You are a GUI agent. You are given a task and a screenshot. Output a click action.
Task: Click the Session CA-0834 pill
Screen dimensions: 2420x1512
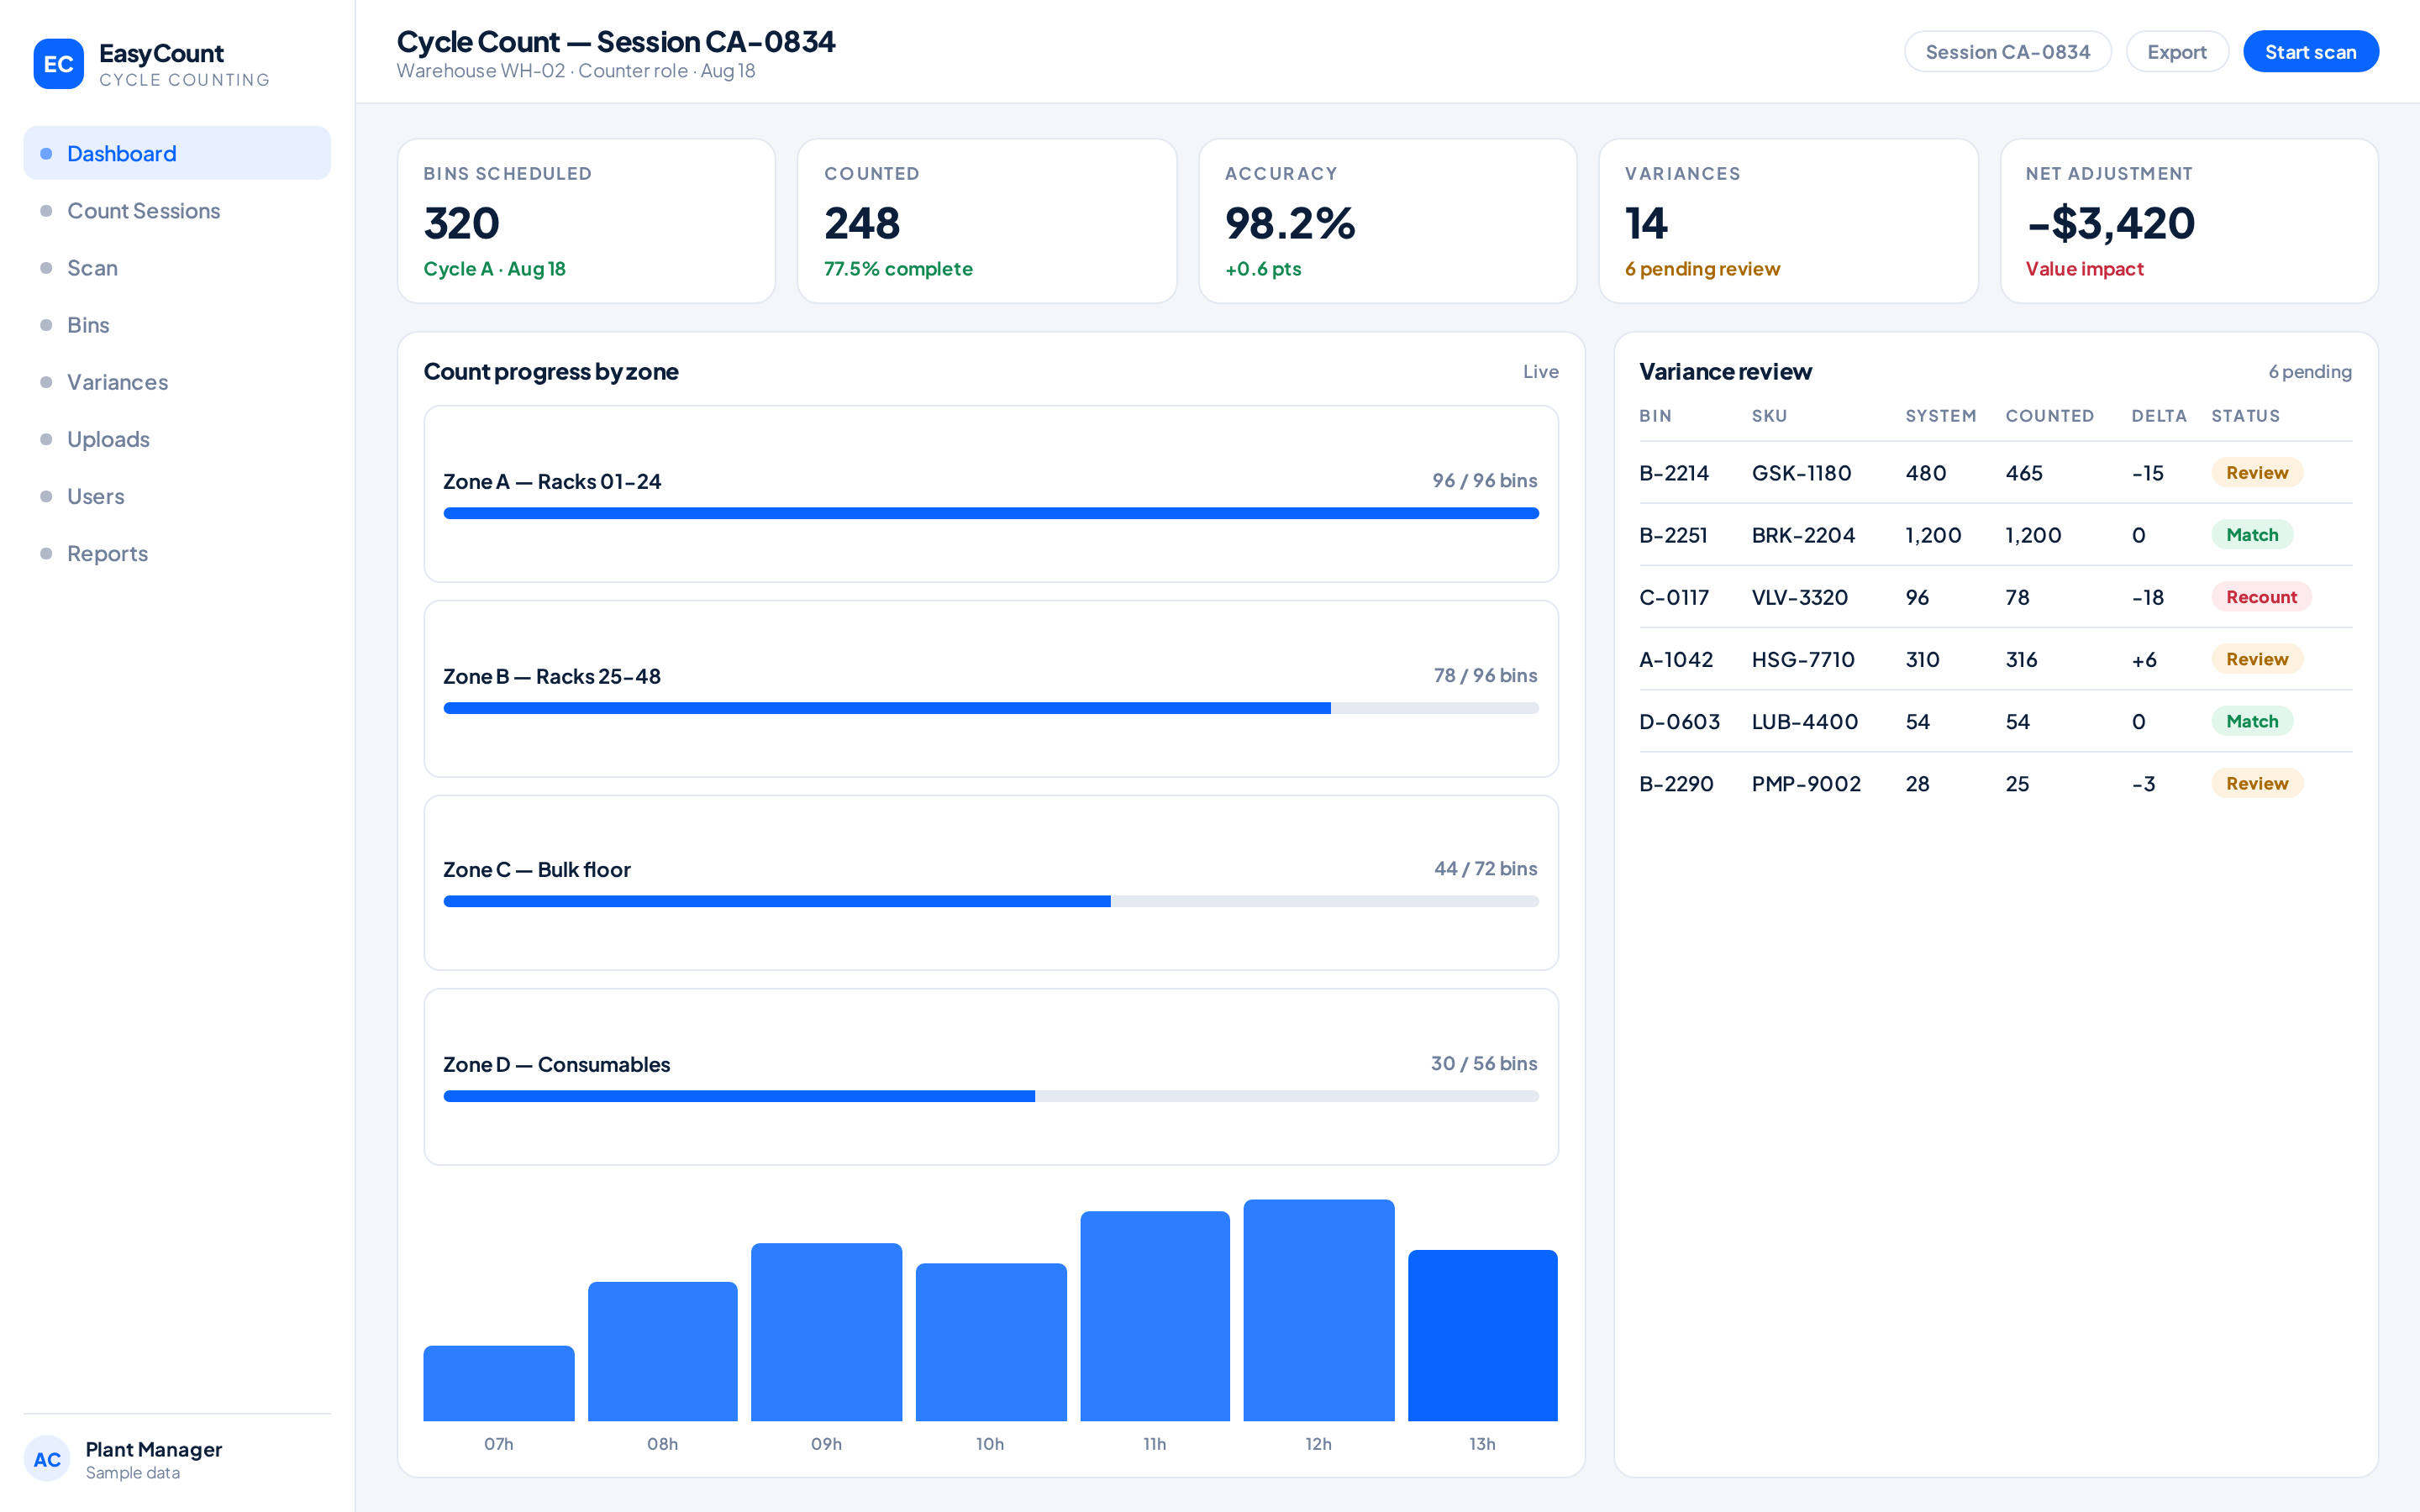(2007, 52)
